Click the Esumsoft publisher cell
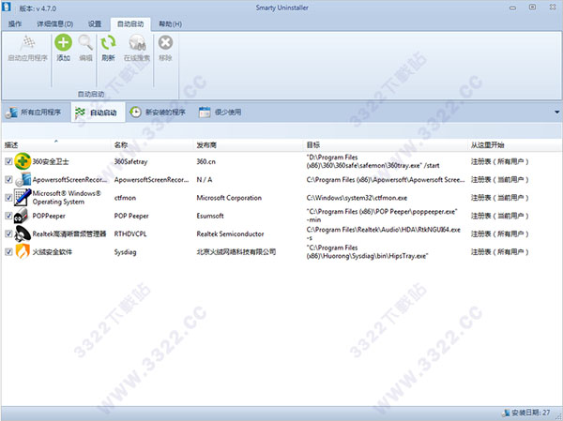 [210, 216]
